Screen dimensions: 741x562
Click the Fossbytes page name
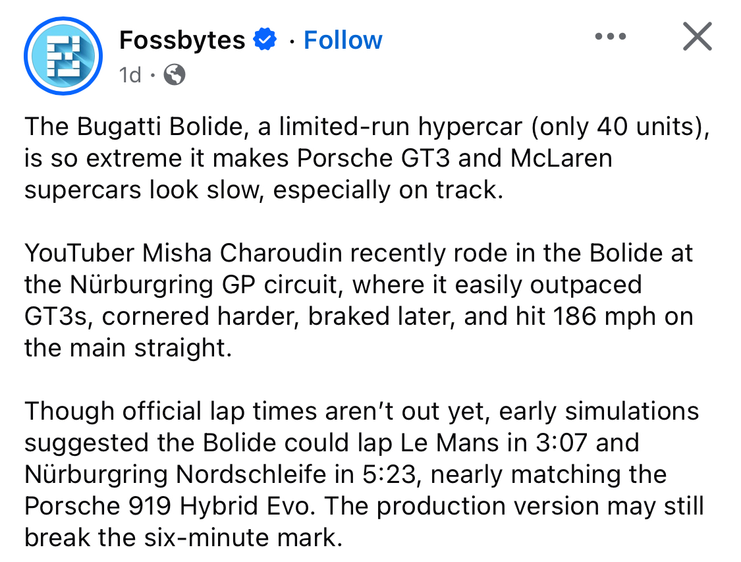182,40
